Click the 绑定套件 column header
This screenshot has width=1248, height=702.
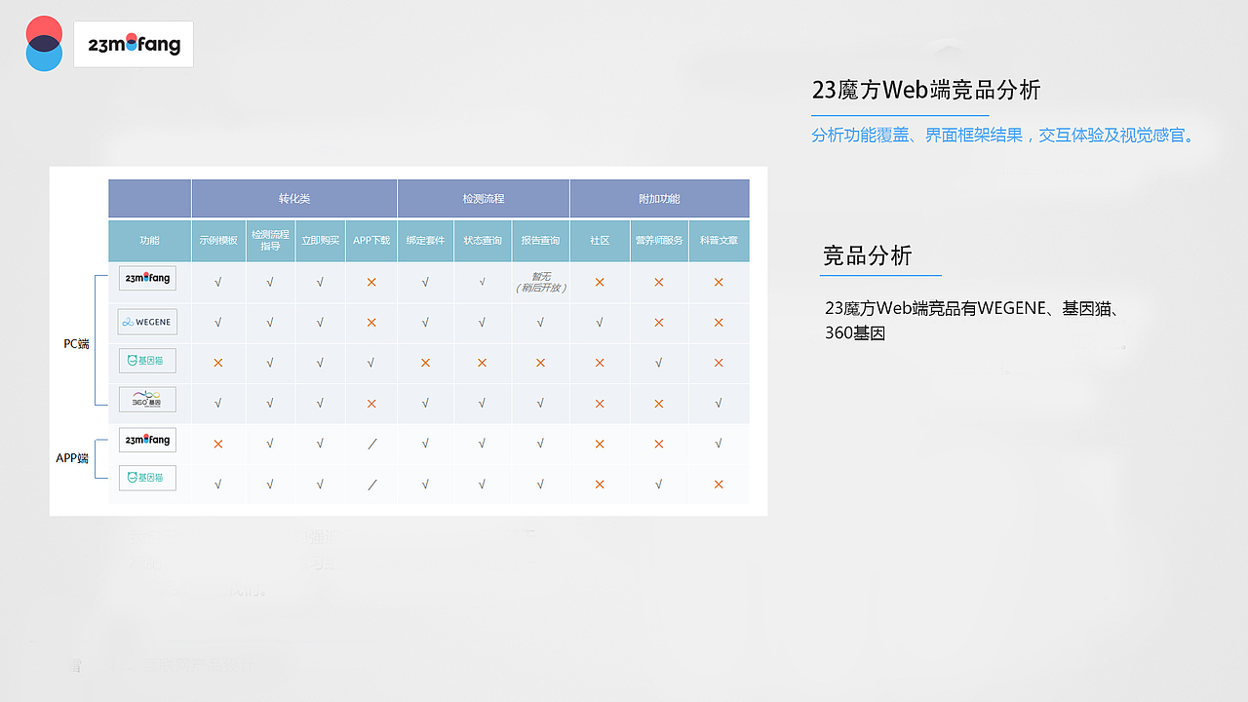425,241
